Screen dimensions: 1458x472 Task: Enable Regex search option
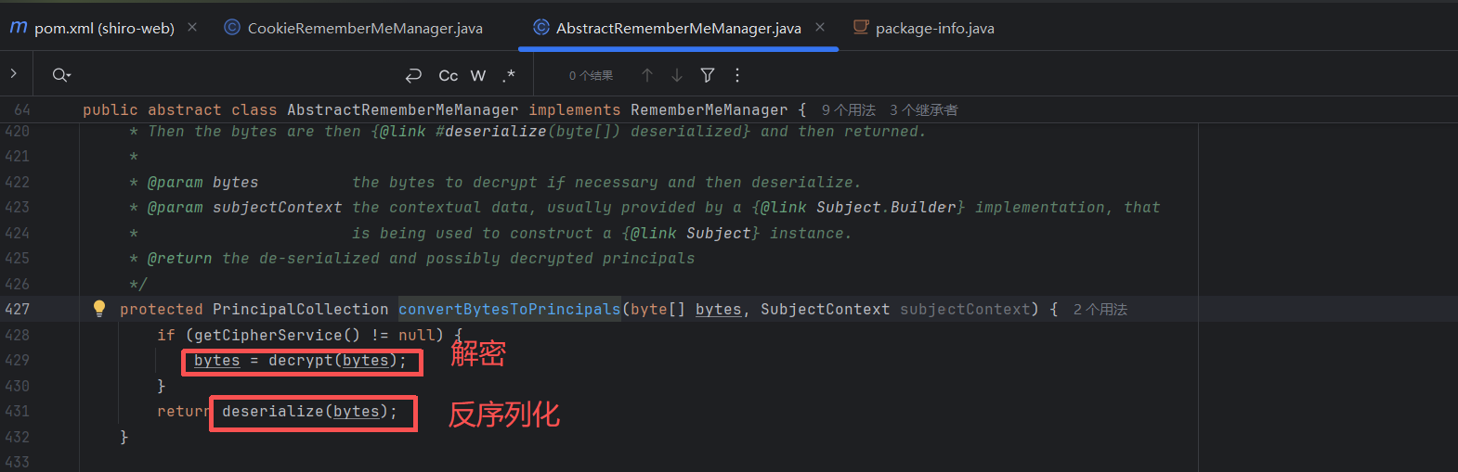(x=509, y=75)
